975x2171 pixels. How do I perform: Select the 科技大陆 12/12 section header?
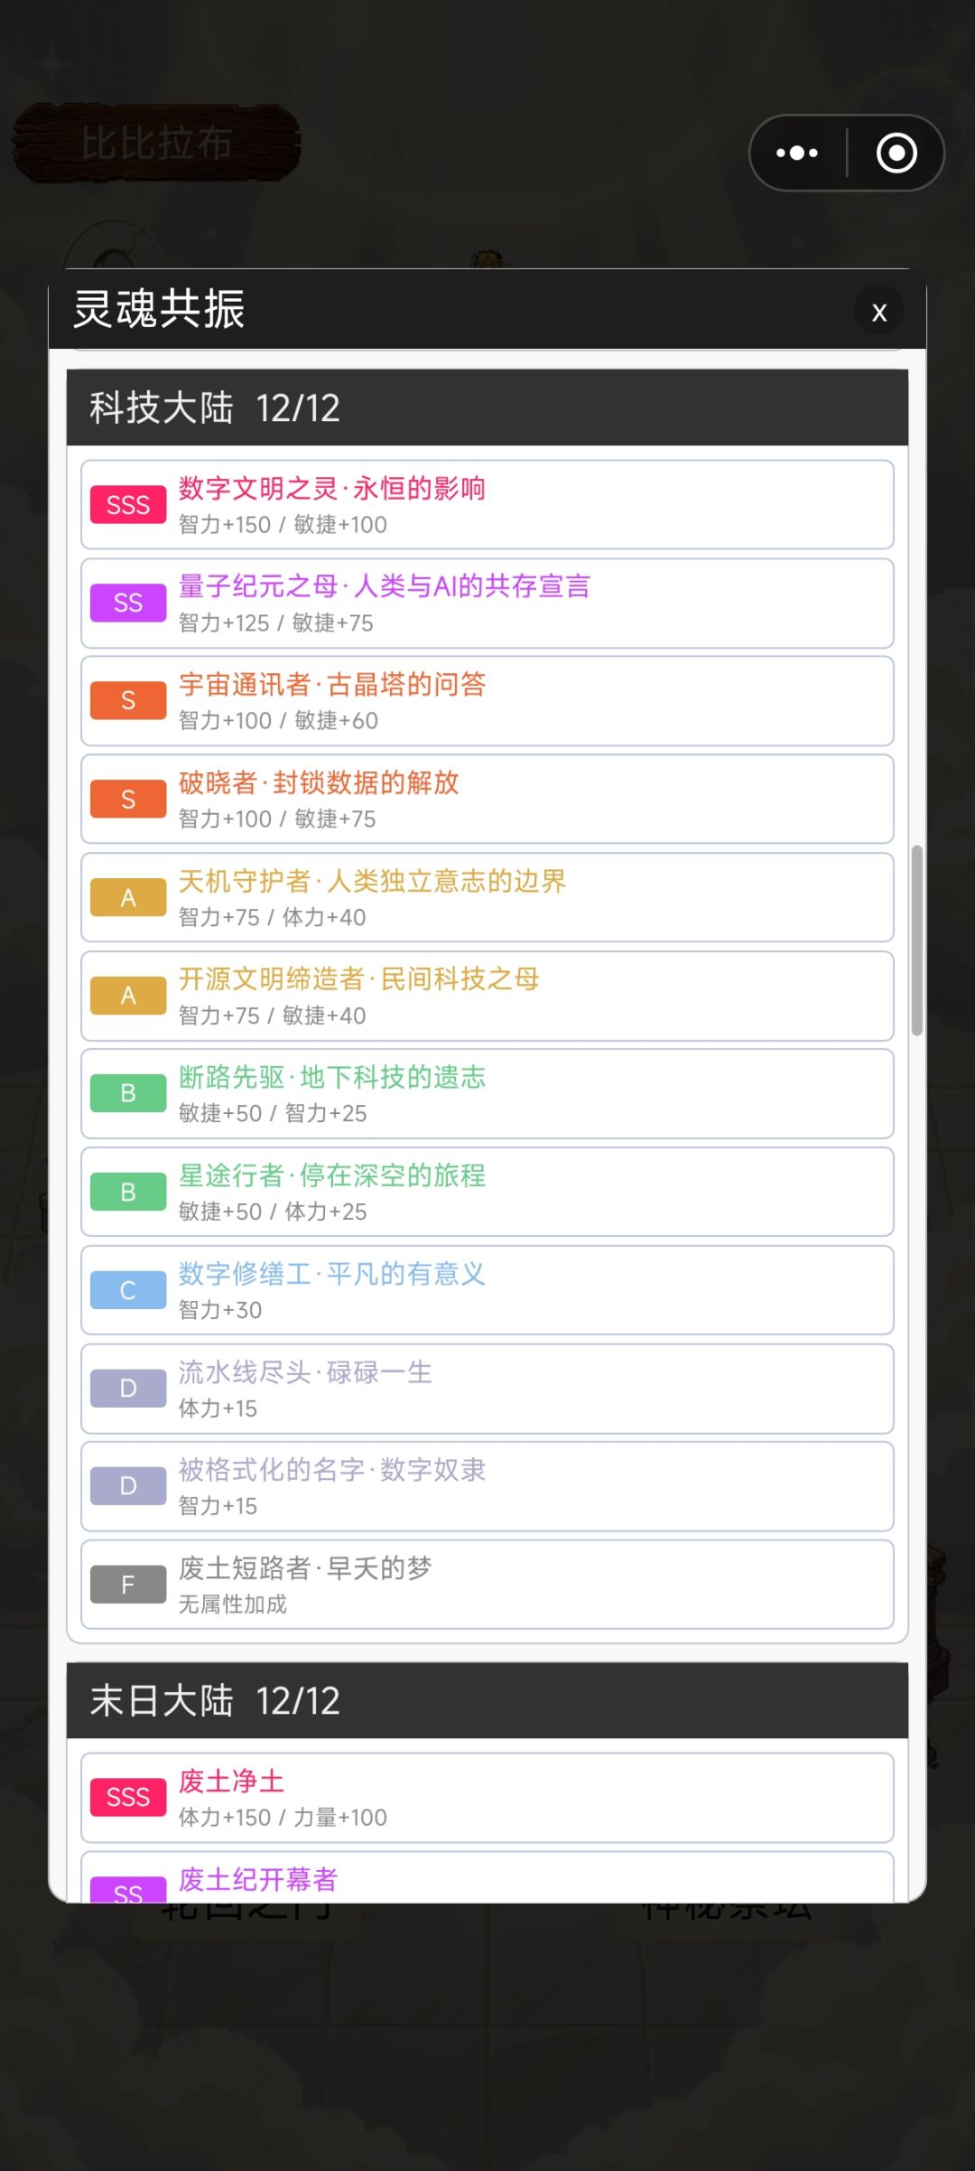tap(487, 407)
